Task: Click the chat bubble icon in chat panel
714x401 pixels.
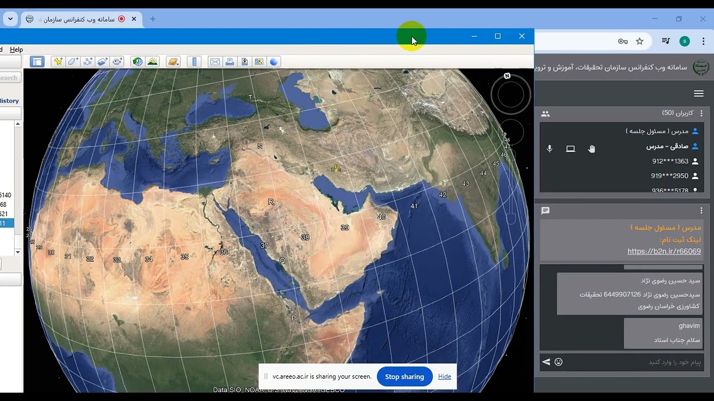Action: (x=546, y=211)
